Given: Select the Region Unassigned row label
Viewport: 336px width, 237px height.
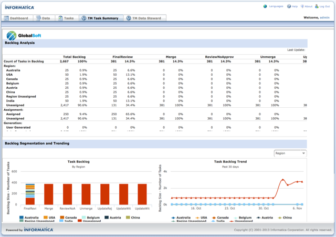Looking at the screenshot, I should pos(21,97).
